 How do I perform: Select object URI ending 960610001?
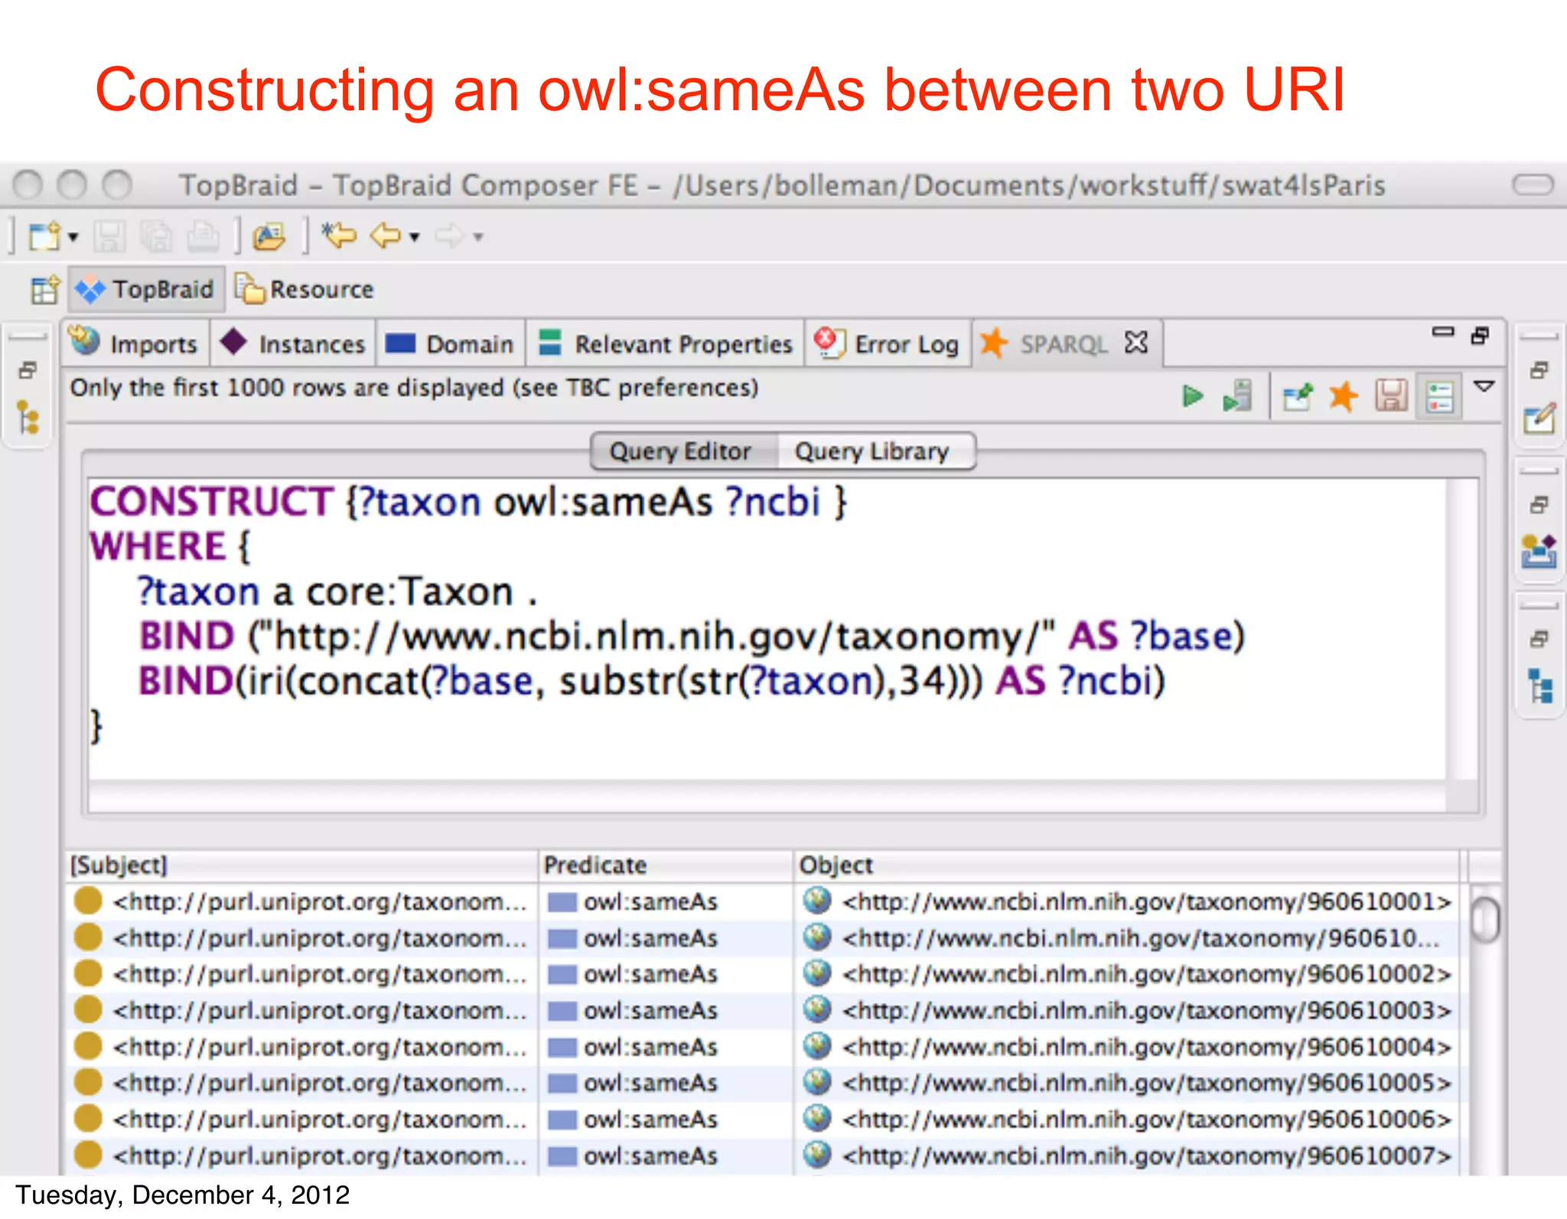(1147, 901)
